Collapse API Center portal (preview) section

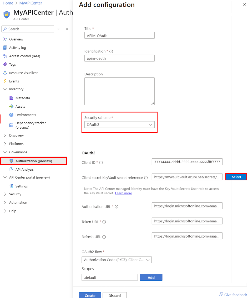tap(5, 177)
